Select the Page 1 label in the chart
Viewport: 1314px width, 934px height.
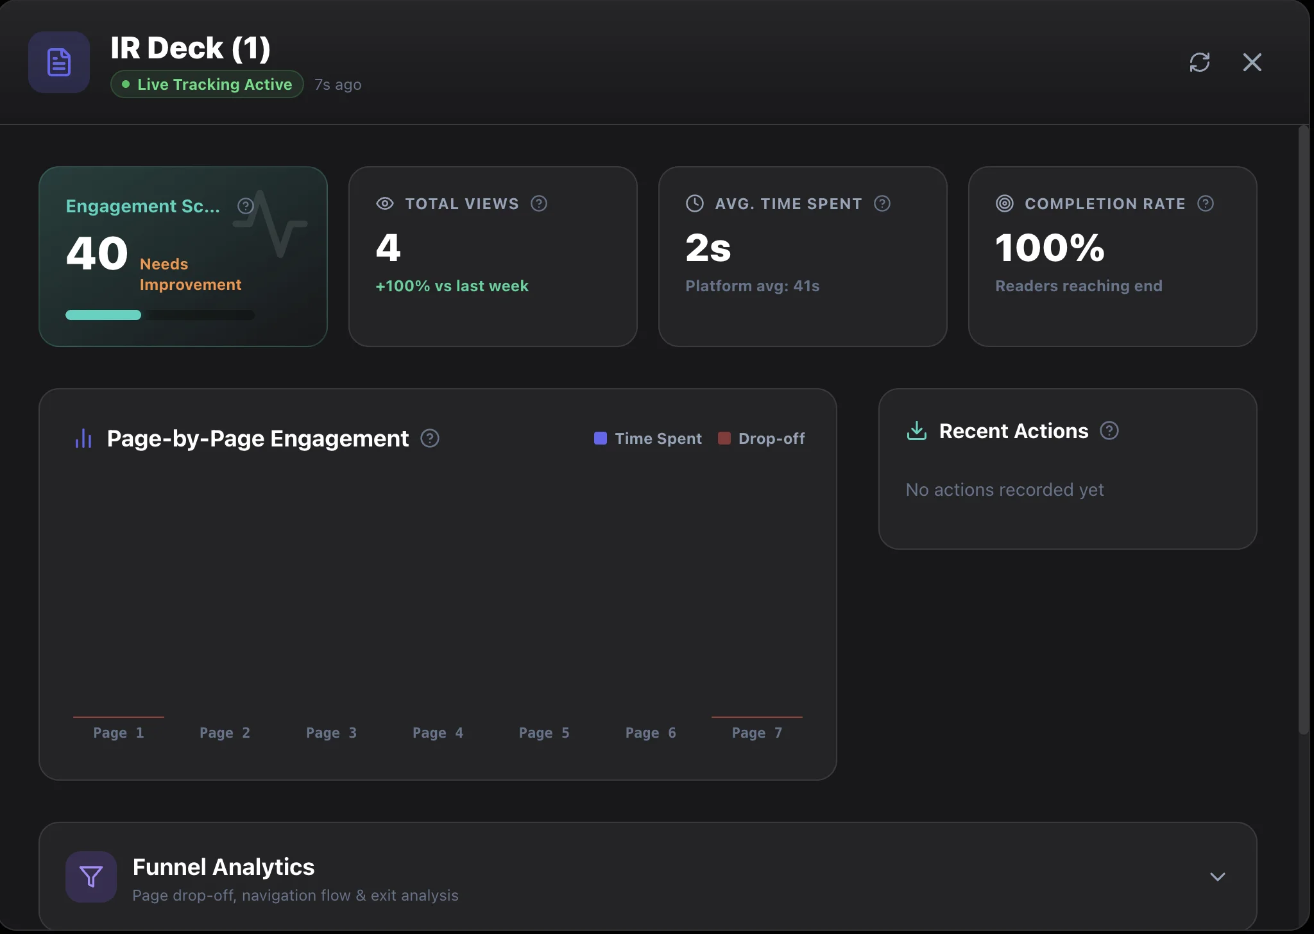pyautogui.click(x=118, y=733)
